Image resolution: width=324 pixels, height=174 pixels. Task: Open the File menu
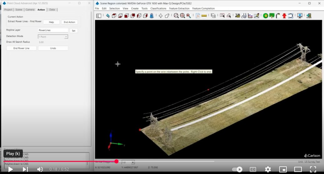pos(97,8)
